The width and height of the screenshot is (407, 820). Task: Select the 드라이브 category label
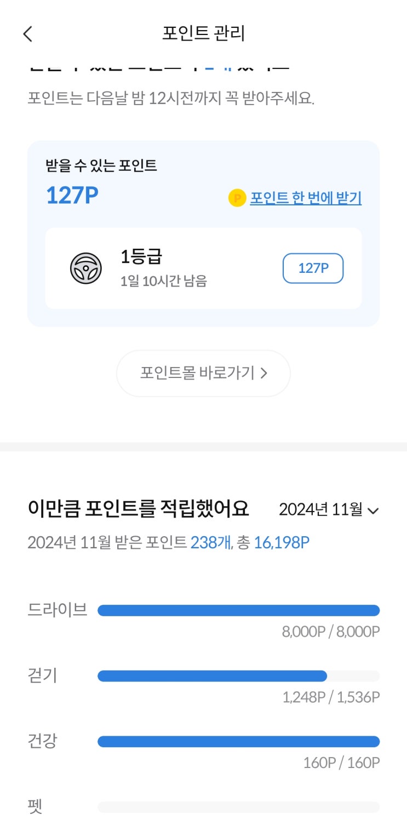58,610
